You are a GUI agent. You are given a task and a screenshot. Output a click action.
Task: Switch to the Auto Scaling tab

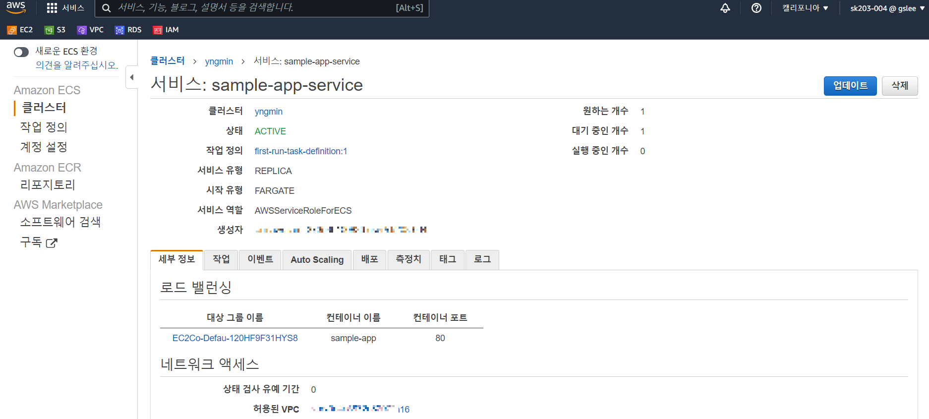tap(317, 259)
